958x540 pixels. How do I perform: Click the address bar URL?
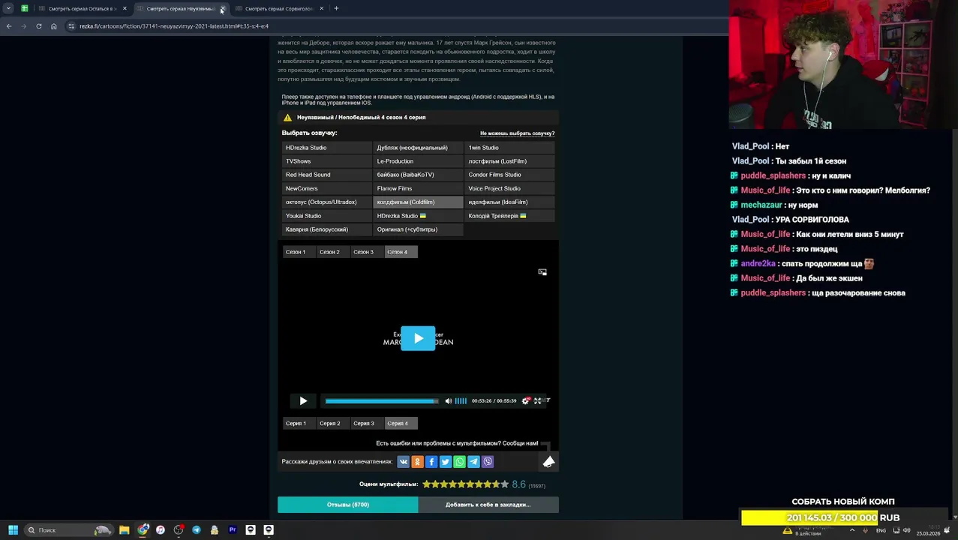[174, 26]
